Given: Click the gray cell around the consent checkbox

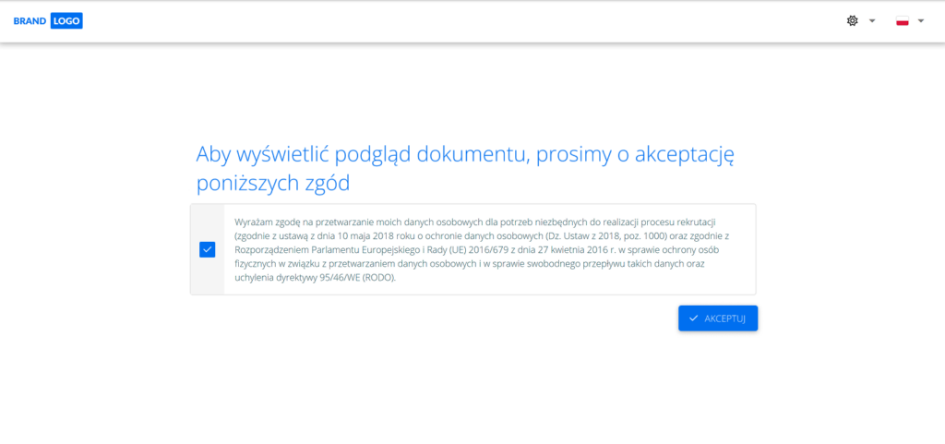Looking at the screenshot, I should click(x=207, y=272).
